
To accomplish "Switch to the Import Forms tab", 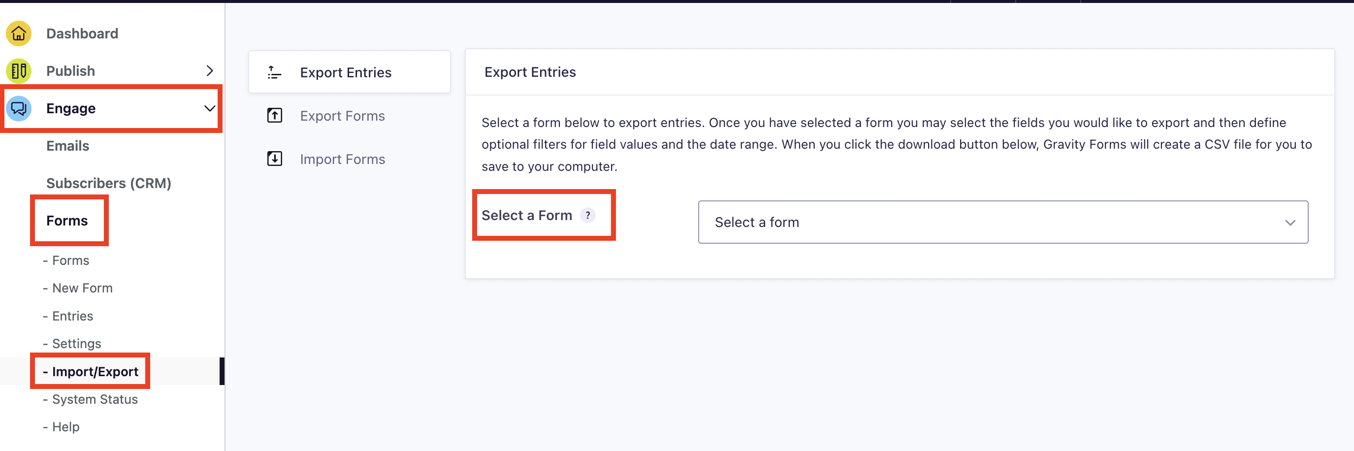I will tap(342, 159).
